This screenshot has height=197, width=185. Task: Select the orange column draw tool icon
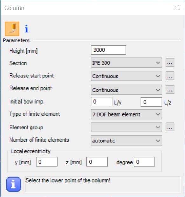12,29
